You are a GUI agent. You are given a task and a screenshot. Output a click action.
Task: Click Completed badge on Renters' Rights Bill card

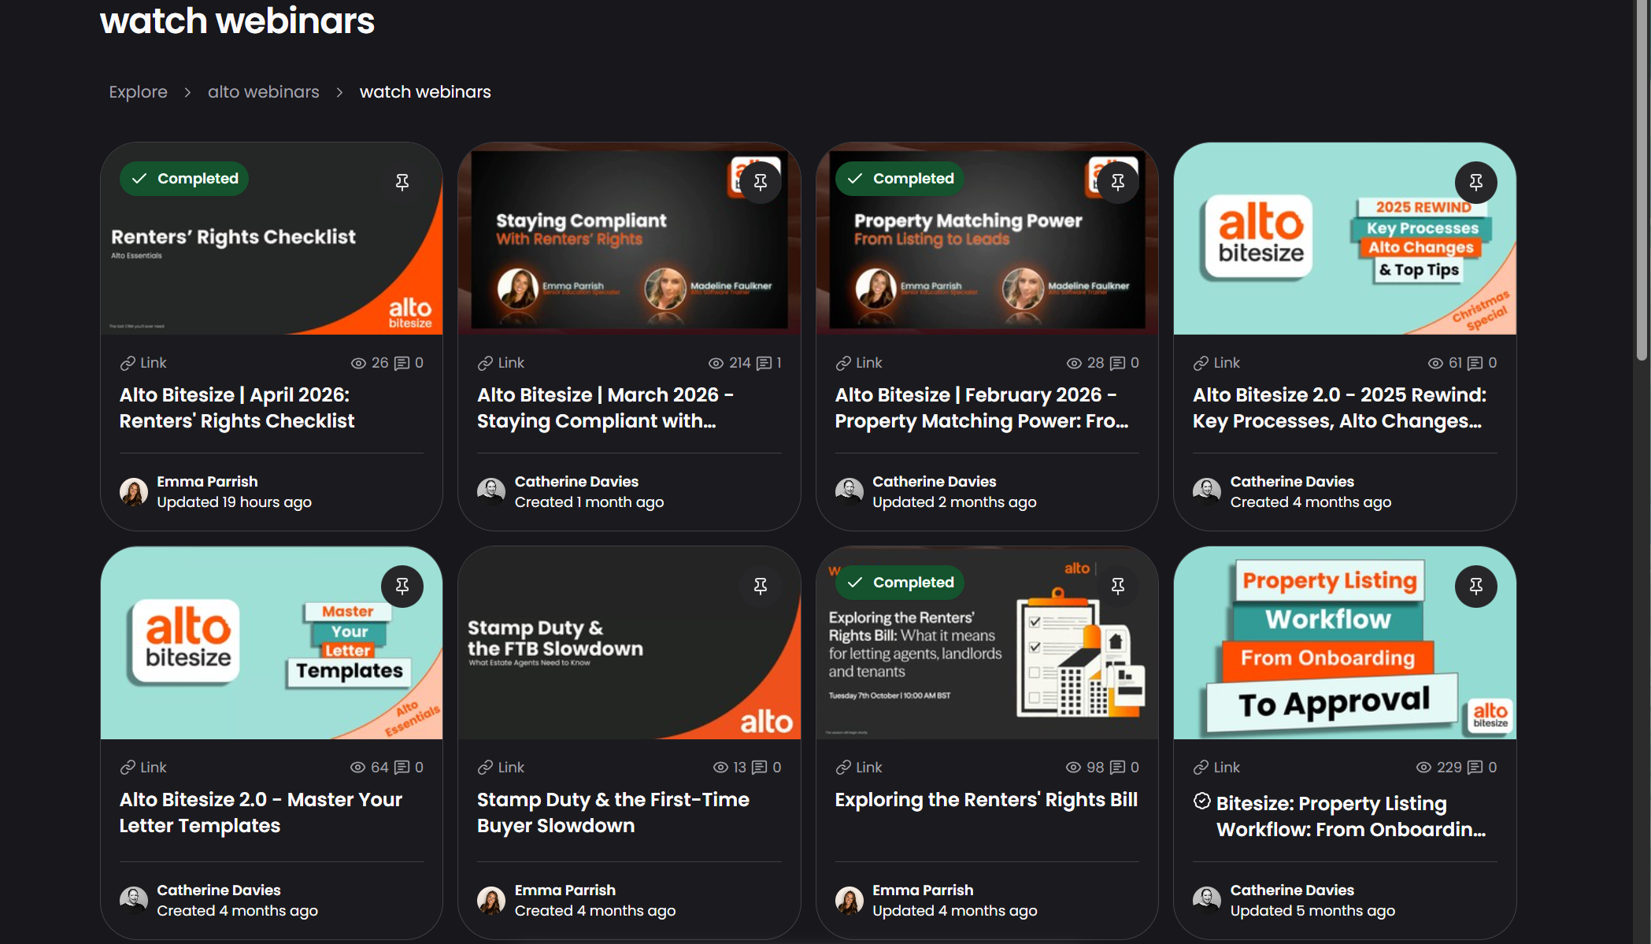pyautogui.click(x=900, y=583)
